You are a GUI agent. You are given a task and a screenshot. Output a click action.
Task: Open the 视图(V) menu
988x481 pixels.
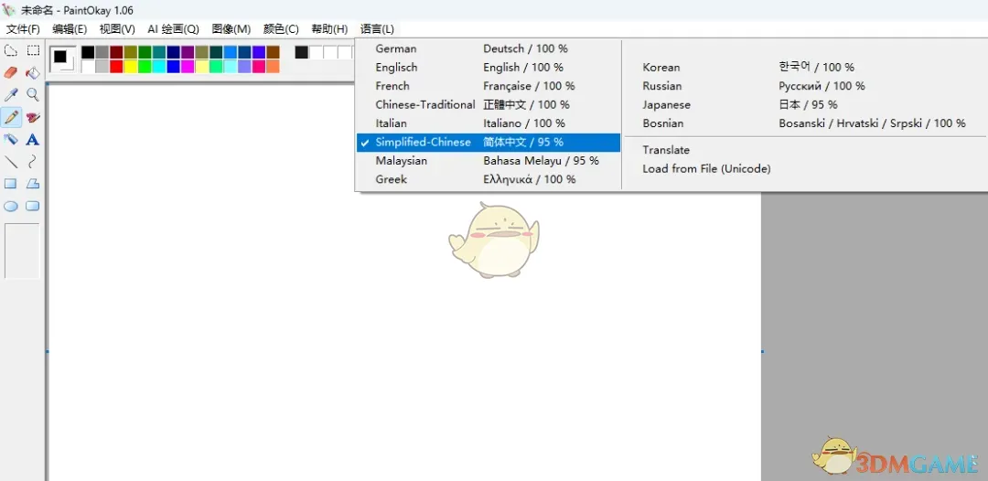point(117,29)
